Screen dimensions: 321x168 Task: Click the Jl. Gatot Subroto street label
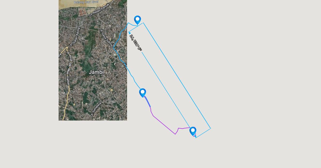tap(106, 38)
